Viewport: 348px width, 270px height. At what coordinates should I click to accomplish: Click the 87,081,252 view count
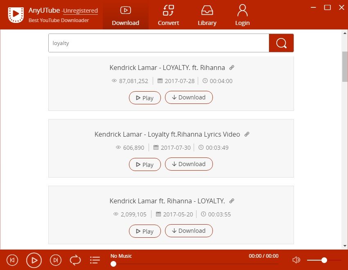(133, 81)
